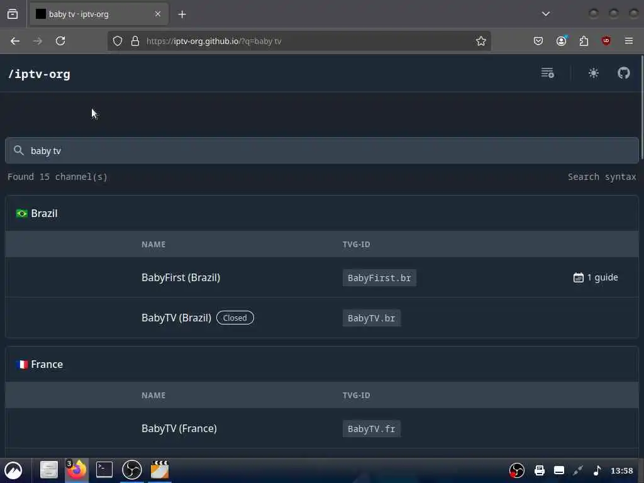Open the Firefox account icon
This screenshot has width=644, height=483.
[x=562, y=41]
